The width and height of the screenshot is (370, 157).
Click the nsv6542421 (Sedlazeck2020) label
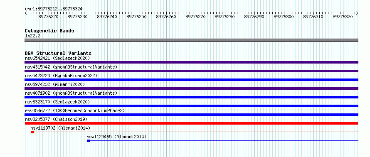(x=57, y=58)
